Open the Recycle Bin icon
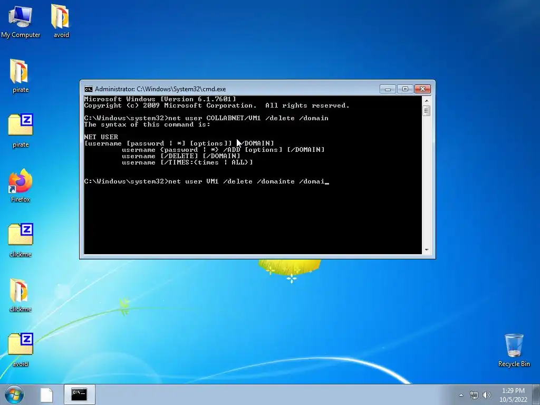 point(514,350)
